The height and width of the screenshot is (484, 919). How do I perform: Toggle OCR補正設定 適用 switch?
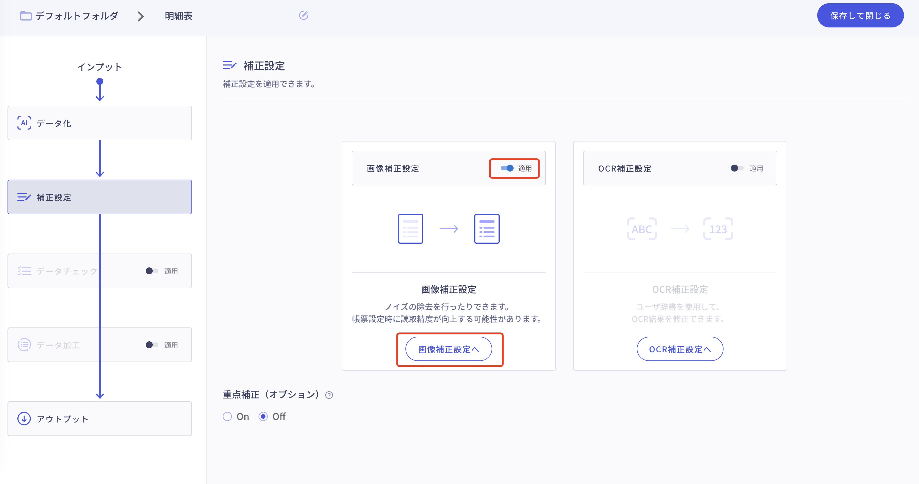click(737, 168)
